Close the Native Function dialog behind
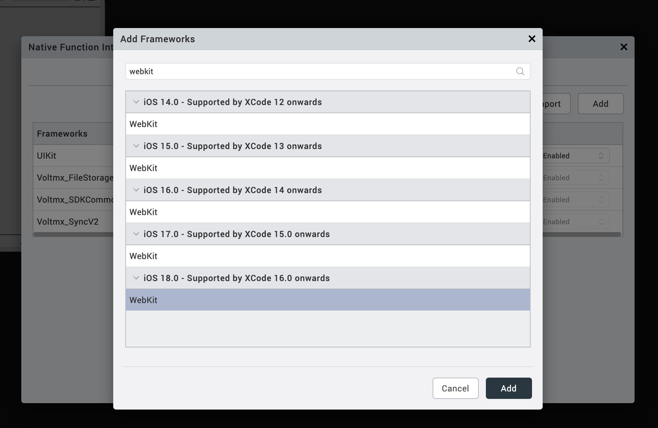The height and width of the screenshot is (428, 658). point(624,47)
